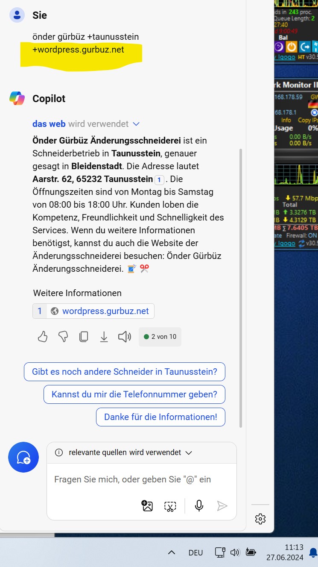Export the Copilot answer with the download icon
The height and width of the screenshot is (567, 318).
click(x=104, y=337)
